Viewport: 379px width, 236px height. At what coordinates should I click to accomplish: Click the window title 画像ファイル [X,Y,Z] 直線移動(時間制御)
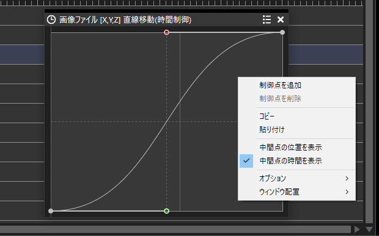(125, 20)
